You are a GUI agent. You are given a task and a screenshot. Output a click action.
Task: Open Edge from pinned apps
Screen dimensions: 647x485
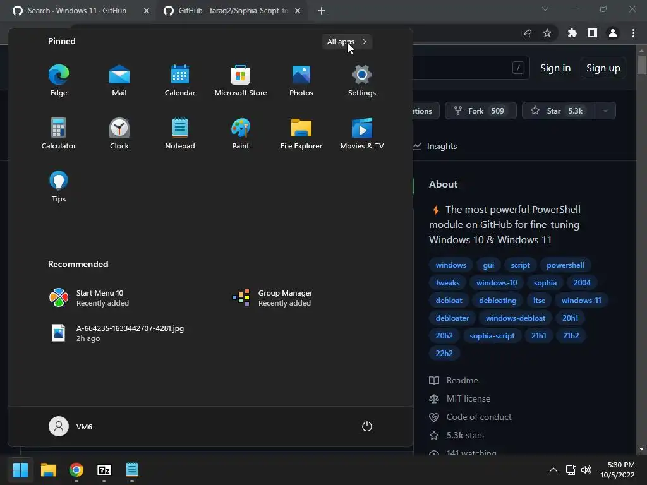(59, 80)
